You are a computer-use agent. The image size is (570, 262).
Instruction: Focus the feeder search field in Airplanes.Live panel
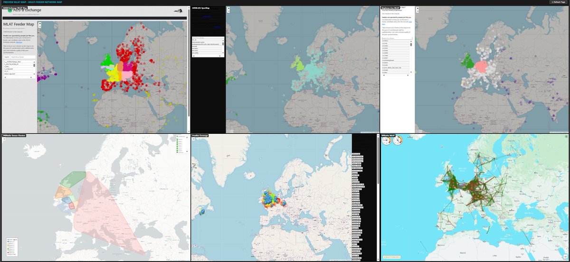(x=397, y=38)
